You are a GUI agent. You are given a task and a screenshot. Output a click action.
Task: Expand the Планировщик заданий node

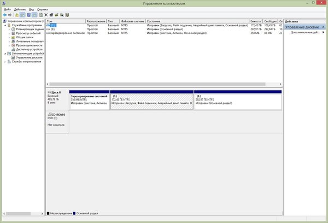pos(9,30)
